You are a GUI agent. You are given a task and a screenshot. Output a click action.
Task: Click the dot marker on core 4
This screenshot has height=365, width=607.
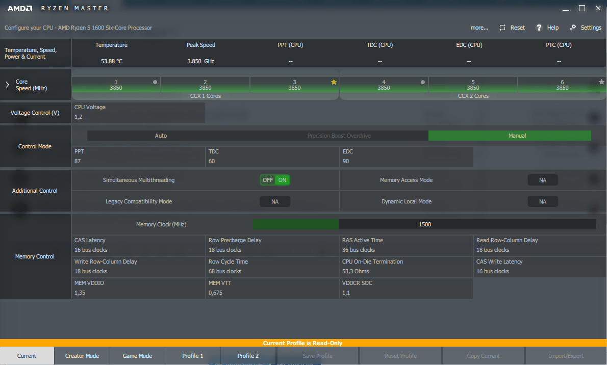pos(423,82)
